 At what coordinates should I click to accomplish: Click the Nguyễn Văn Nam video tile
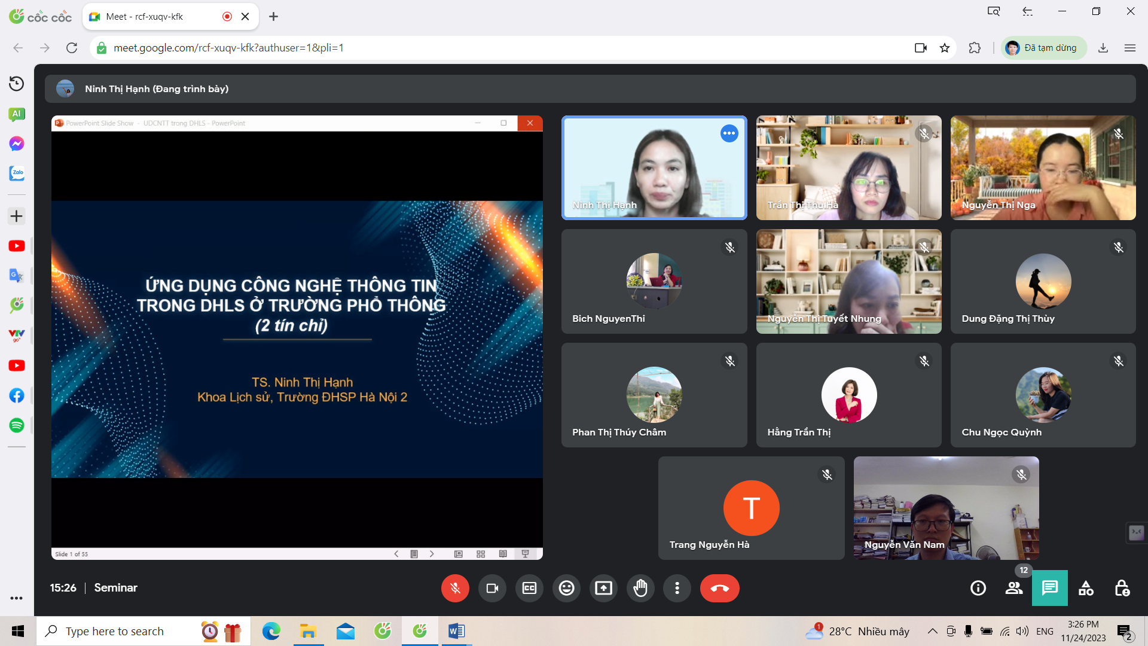(x=946, y=508)
